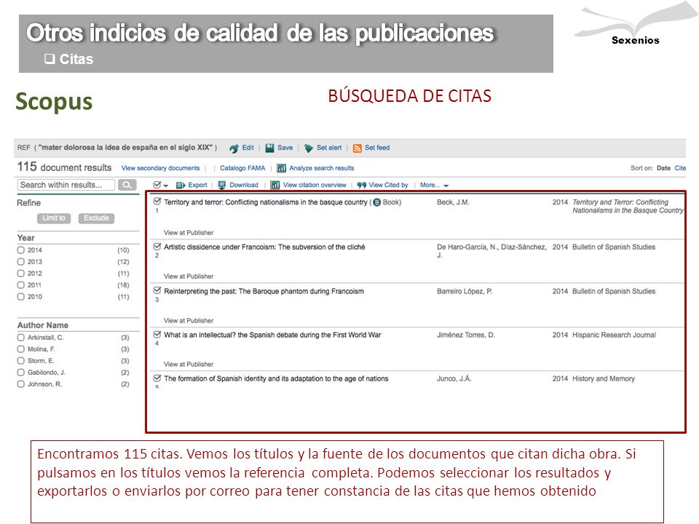Click the Set alert tag icon
699x524 pixels.
click(309, 148)
